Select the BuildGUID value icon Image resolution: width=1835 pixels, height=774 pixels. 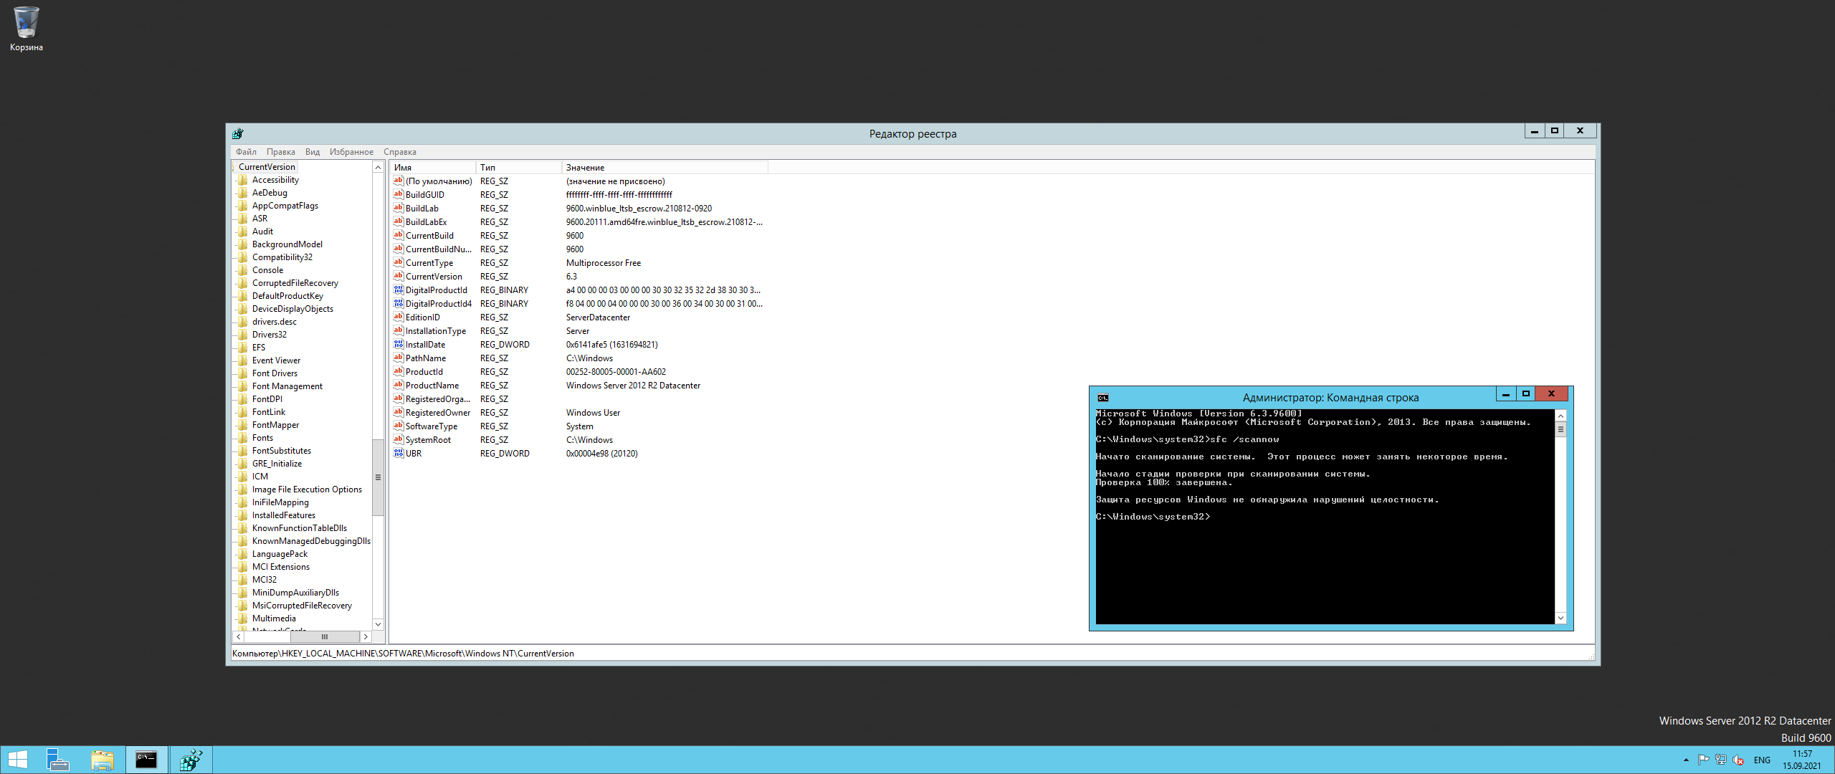click(x=399, y=194)
